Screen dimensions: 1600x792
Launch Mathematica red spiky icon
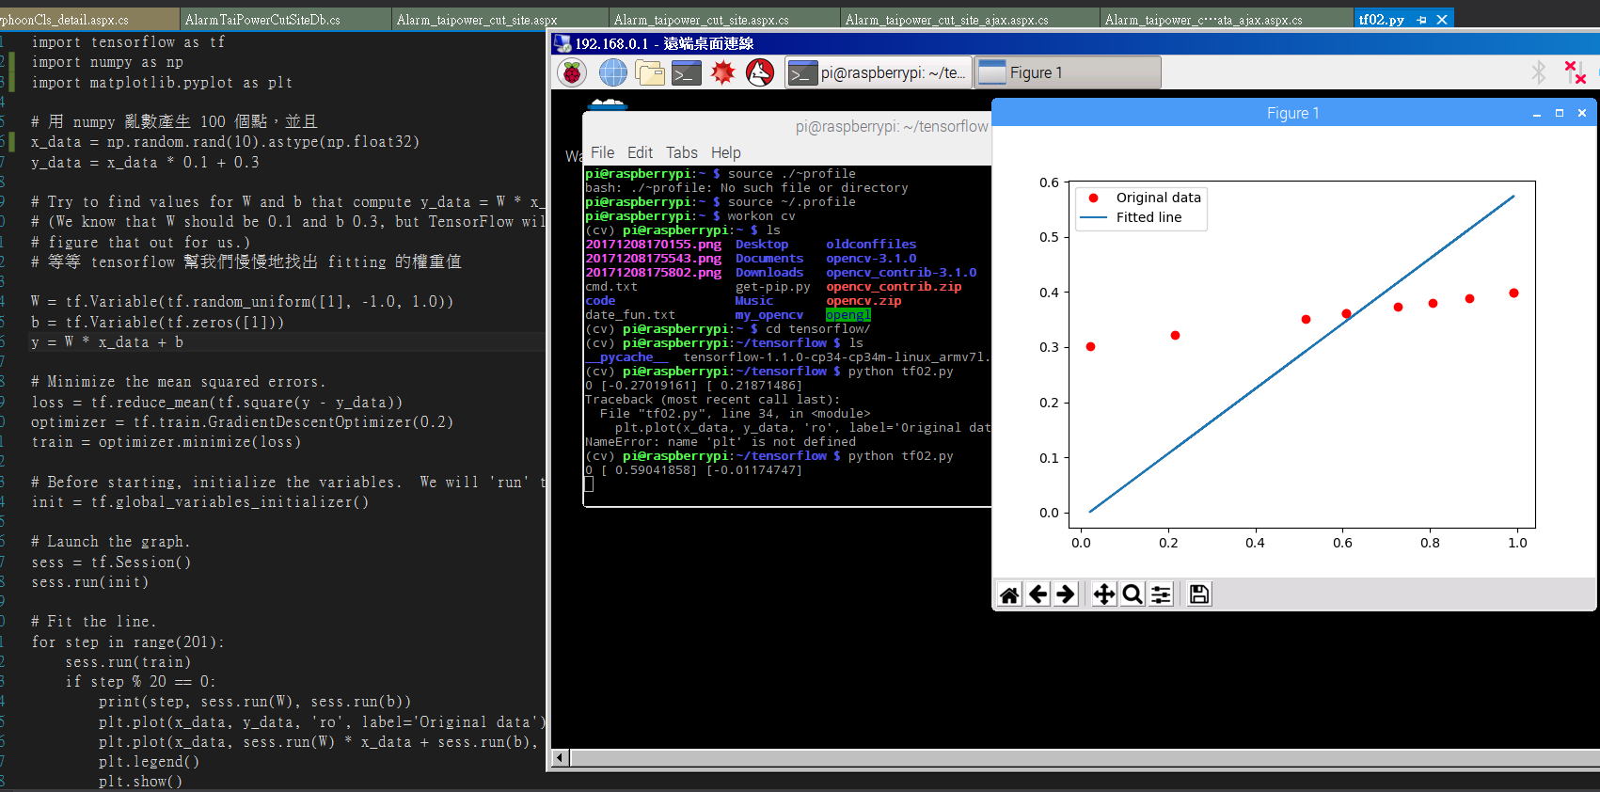tap(722, 72)
